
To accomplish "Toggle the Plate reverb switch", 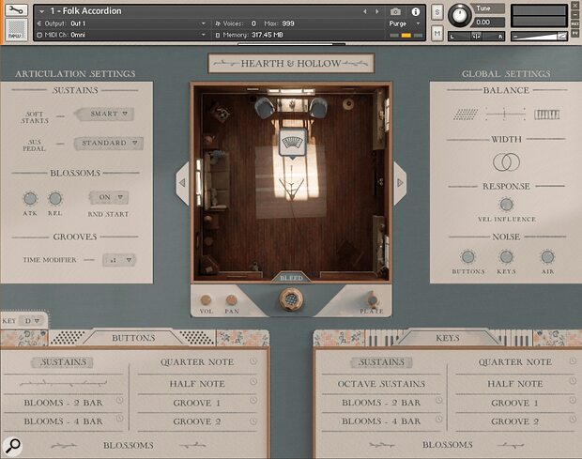I will pos(373,299).
